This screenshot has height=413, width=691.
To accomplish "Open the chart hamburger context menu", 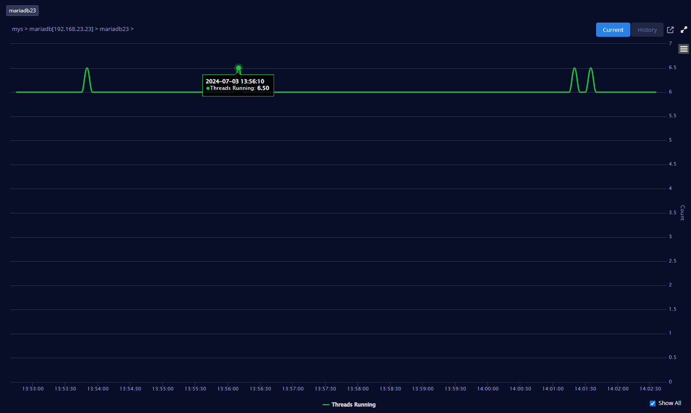I will (683, 49).
